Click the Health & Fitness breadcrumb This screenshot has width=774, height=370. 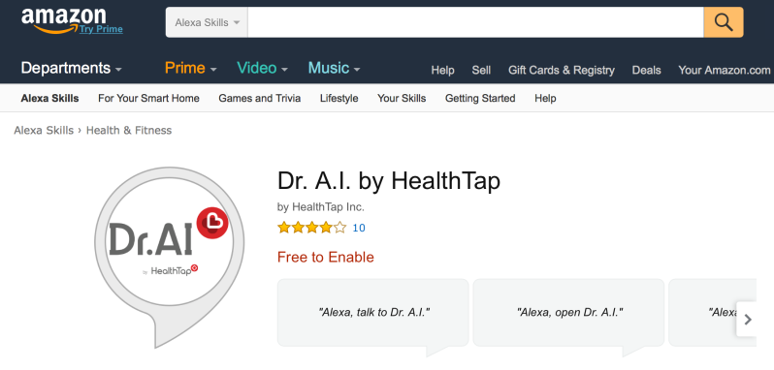pyautogui.click(x=129, y=130)
